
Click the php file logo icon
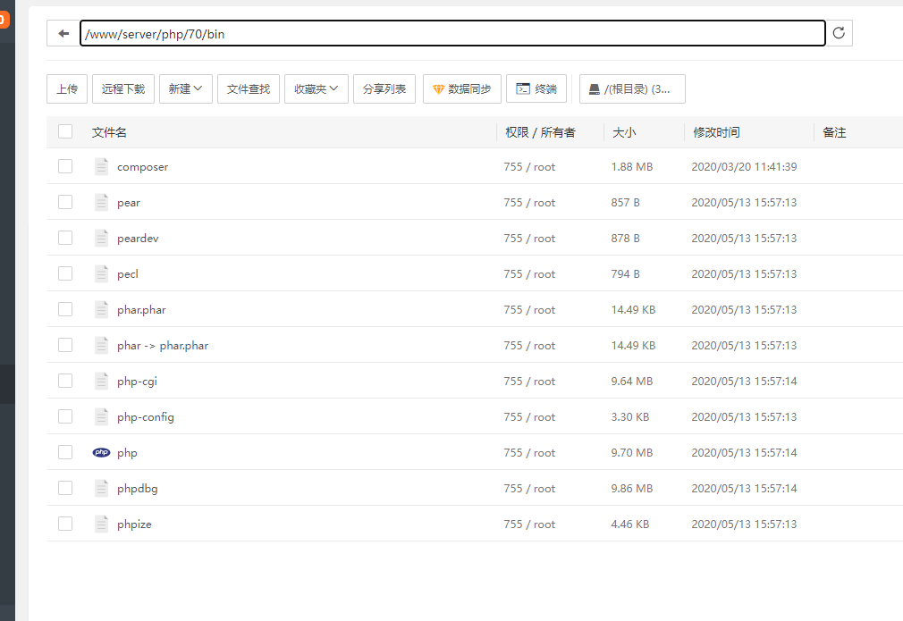pyautogui.click(x=101, y=452)
